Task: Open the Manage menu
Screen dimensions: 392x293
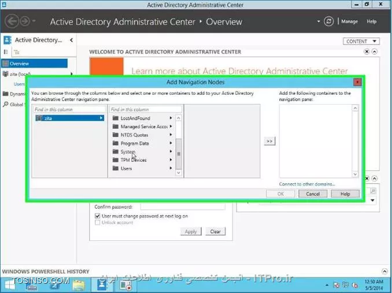Action: click(349, 21)
